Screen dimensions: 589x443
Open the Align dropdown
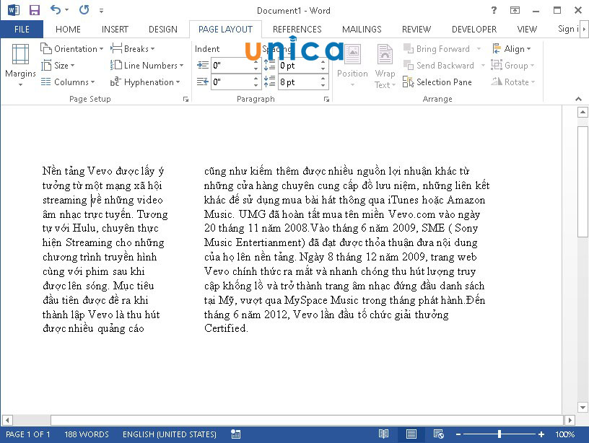coord(511,49)
